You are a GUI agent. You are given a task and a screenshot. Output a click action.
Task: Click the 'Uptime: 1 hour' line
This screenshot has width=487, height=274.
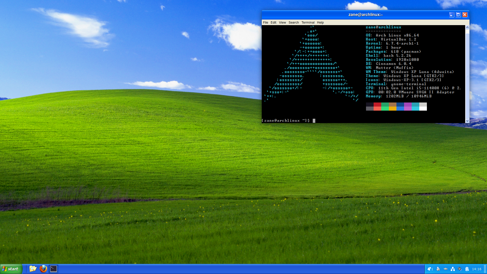[x=383, y=47]
